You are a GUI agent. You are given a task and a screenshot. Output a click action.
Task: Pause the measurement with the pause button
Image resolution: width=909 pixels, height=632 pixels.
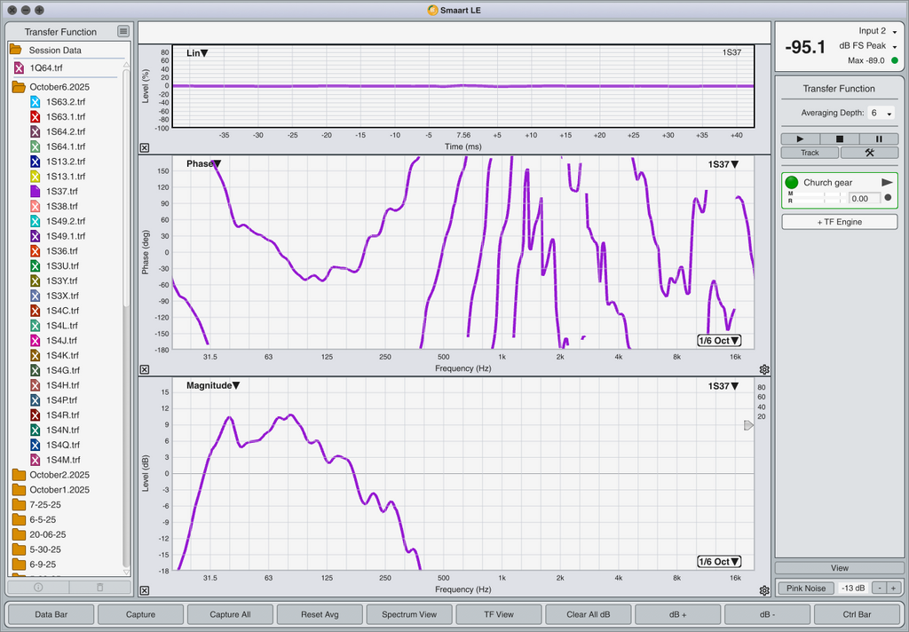click(879, 138)
